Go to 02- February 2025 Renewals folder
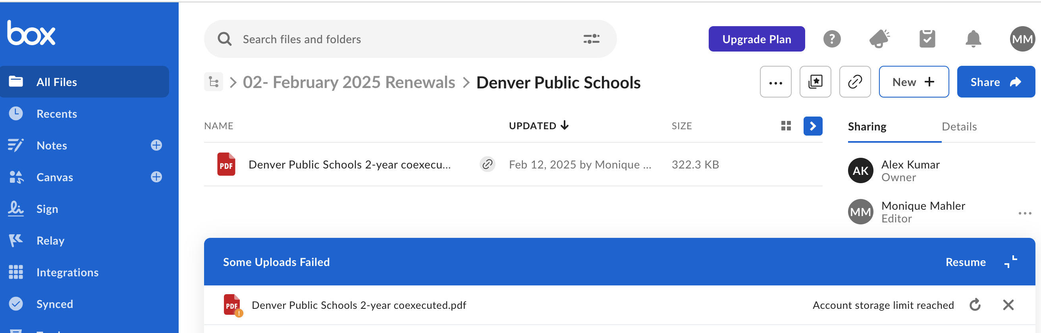This screenshot has height=333, width=1041. tap(349, 82)
